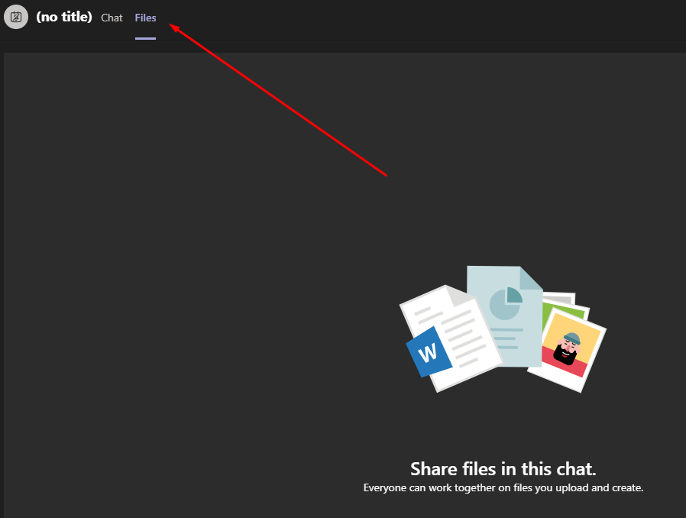Image resolution: width=686 pixels, height=518 pixels.
Task: Click the 'Share files in this chat.' heading
Action: pos(503,468)
